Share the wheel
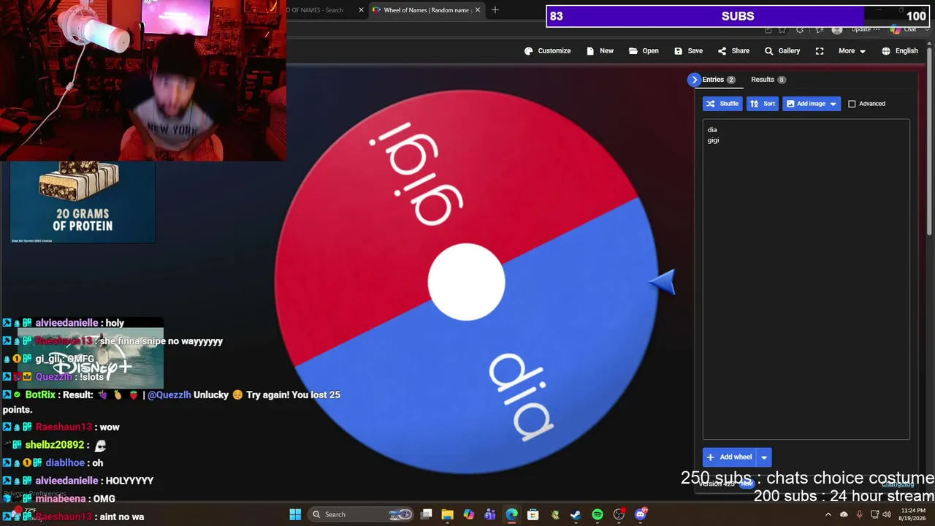This screenshot has width=935, height=526. pos(733,51)
